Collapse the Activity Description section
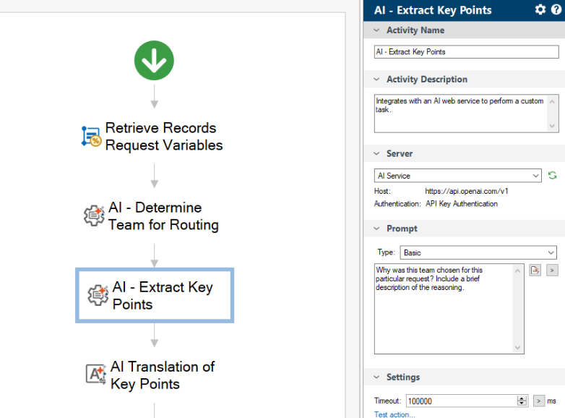 (x=376, y=80)
